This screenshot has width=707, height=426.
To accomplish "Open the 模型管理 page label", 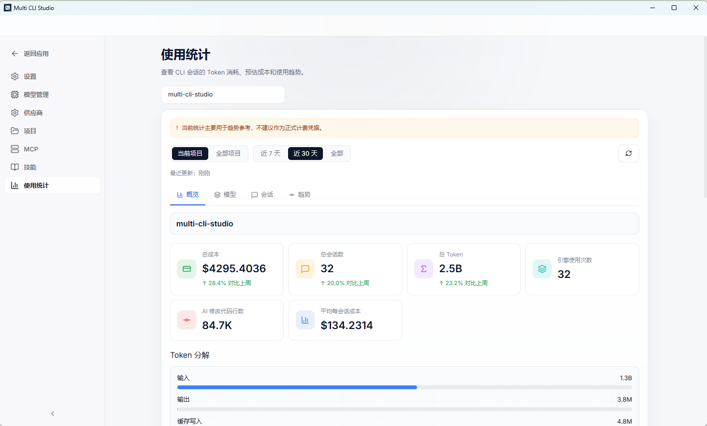I will 36,95.
